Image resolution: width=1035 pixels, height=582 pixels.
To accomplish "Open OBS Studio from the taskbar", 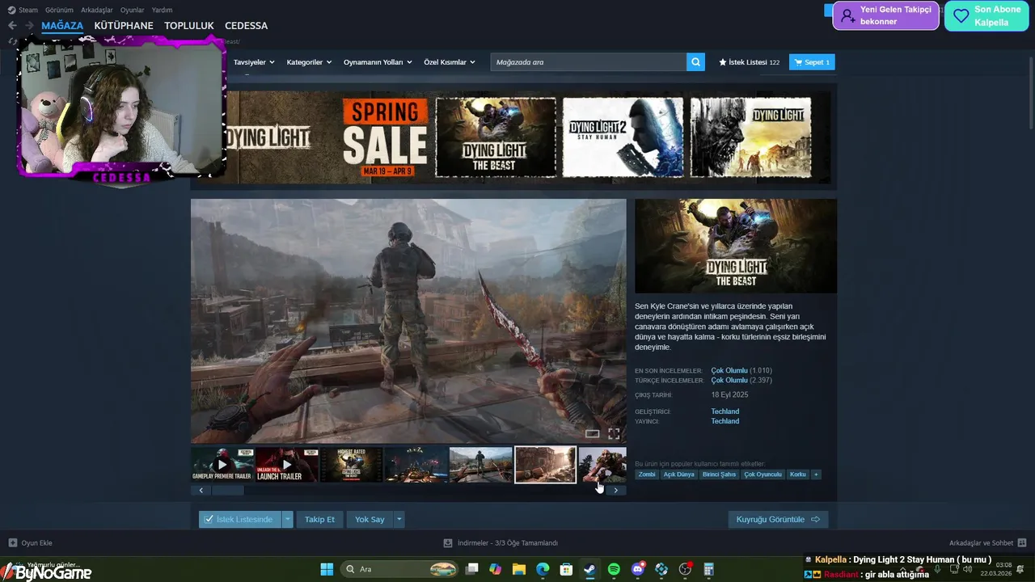I will coord(685,569).
